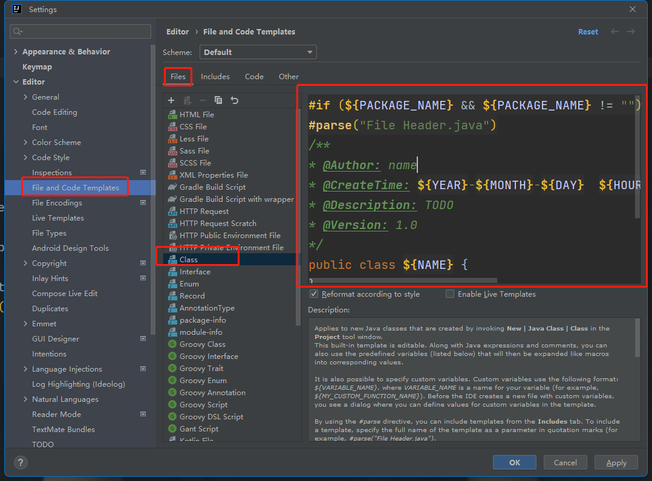The height and width of the screenshot is (481, 652).
Task: Click the navigate back arrow
Action: pyautogui.click(x=615, y=31)
